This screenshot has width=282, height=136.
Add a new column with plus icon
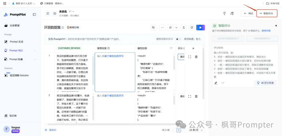pos(193,48)
